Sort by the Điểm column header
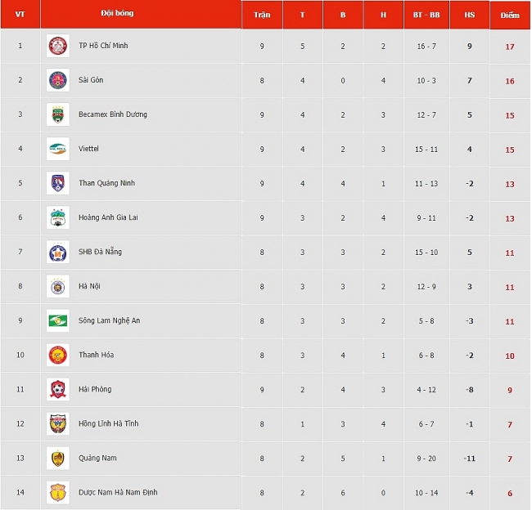 [x=510, y=15]
